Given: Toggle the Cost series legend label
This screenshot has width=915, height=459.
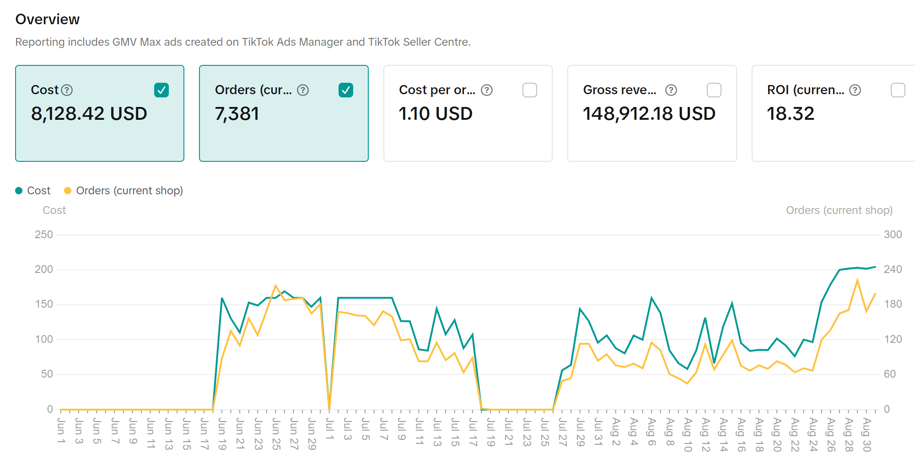Looking at the screenshot, I should pos(38,191).
